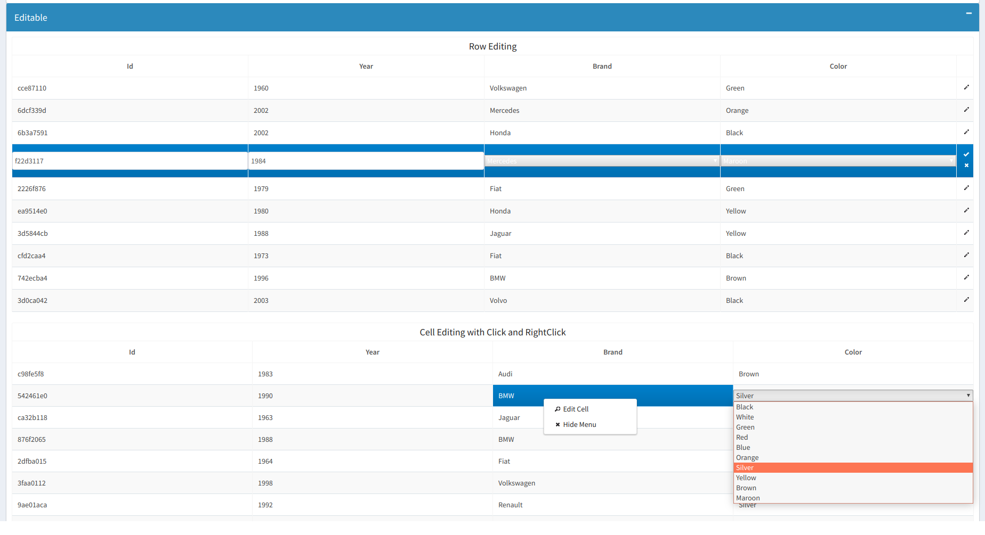Viewport: 985px width, 535px height.
Task: Collapse the Editable panel
Action: coord(968,13)
